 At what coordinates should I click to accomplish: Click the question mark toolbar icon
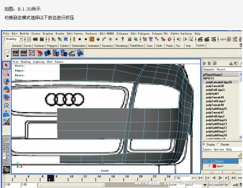[122, 39]
